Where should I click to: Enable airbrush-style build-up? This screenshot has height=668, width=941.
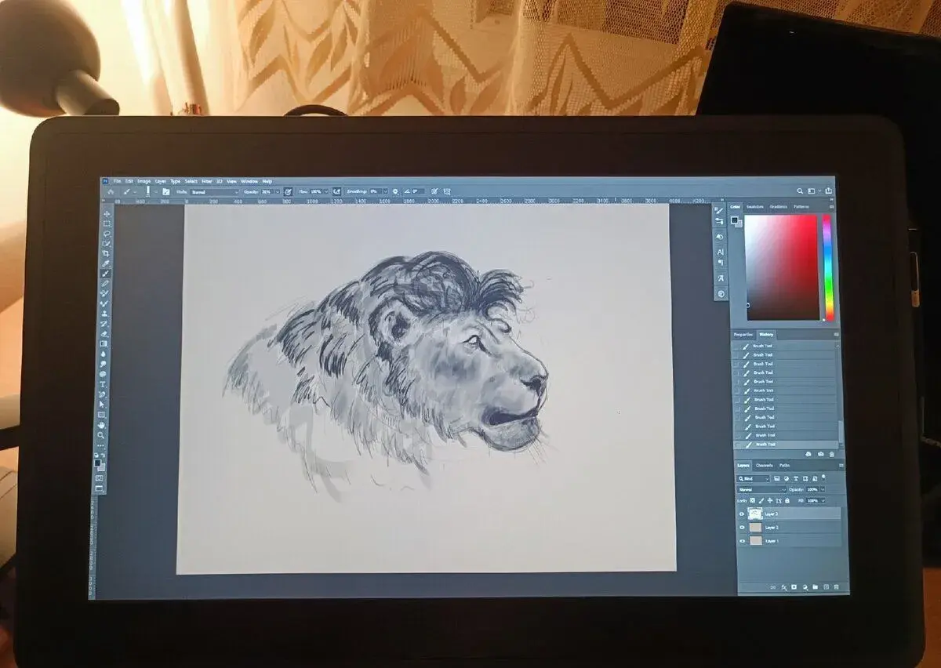336,191
